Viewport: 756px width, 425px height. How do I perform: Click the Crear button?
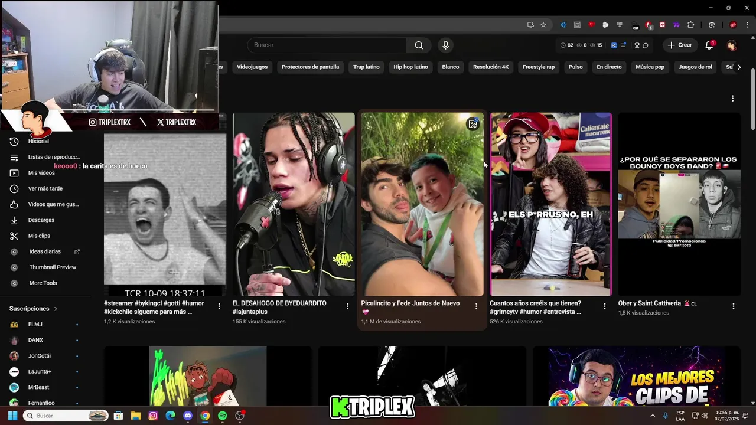coord(679,45)
